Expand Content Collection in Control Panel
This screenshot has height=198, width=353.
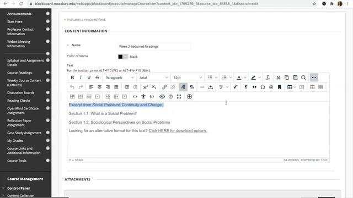(20, 196)
